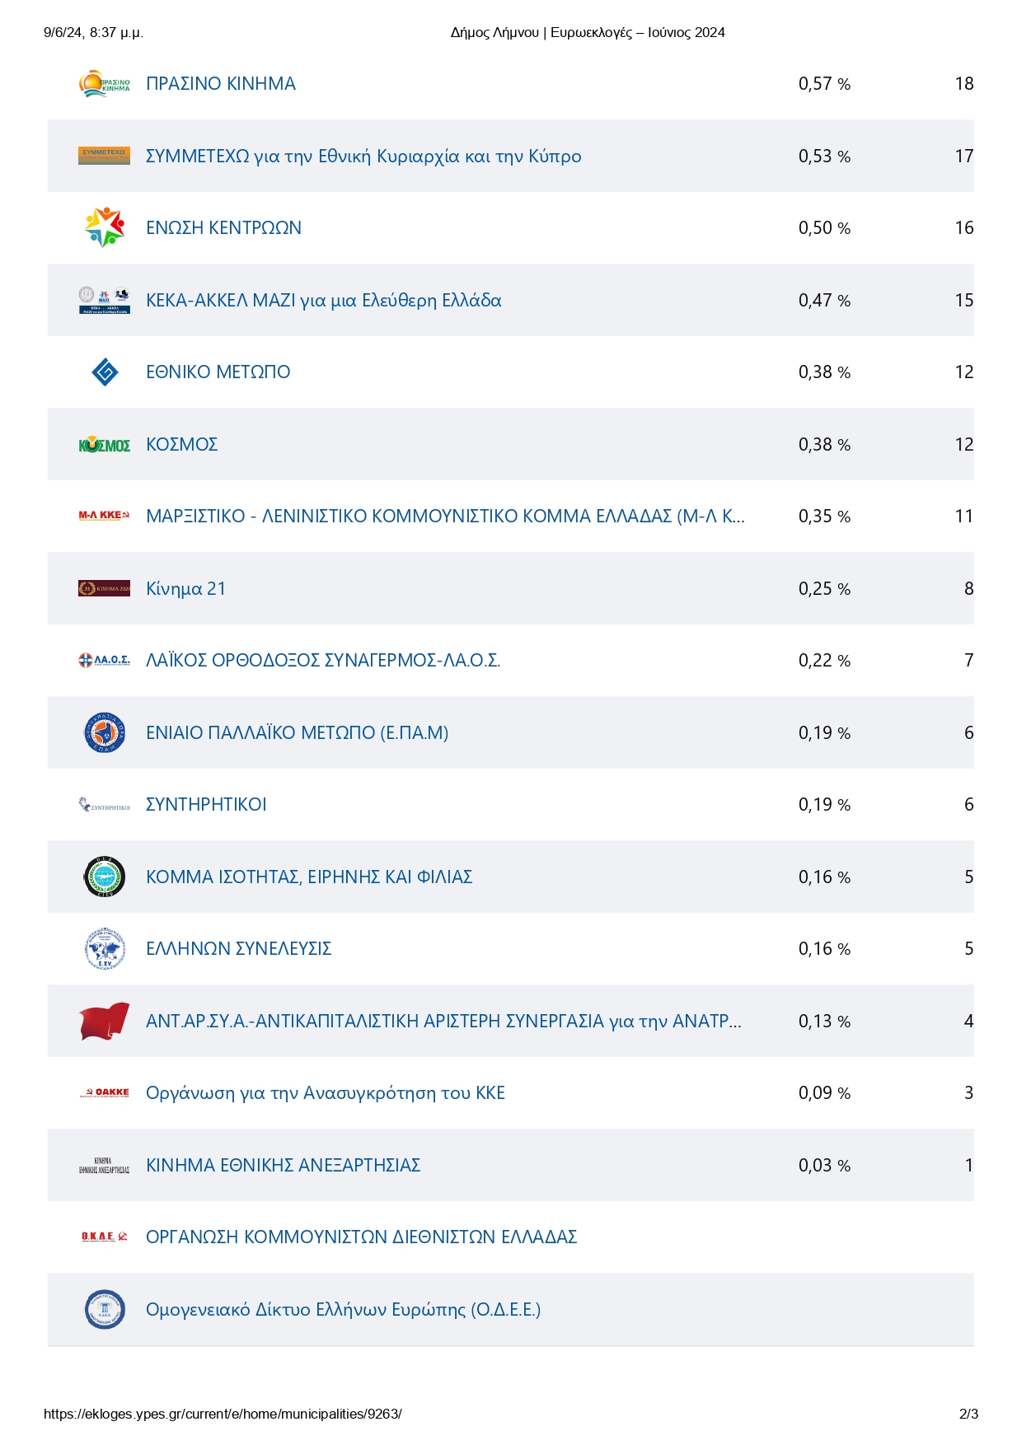Open the ΣΥΜΜΕΤΕΧΩ για την Εθνική Κυριαρχία link
This screenshot has width=1022, height=1445.
pos(363,157)
